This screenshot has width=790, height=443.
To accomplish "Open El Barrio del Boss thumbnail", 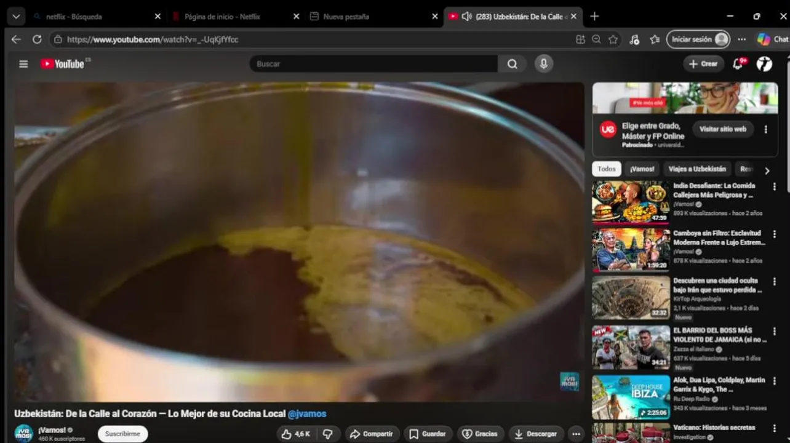I will (631, 347).
